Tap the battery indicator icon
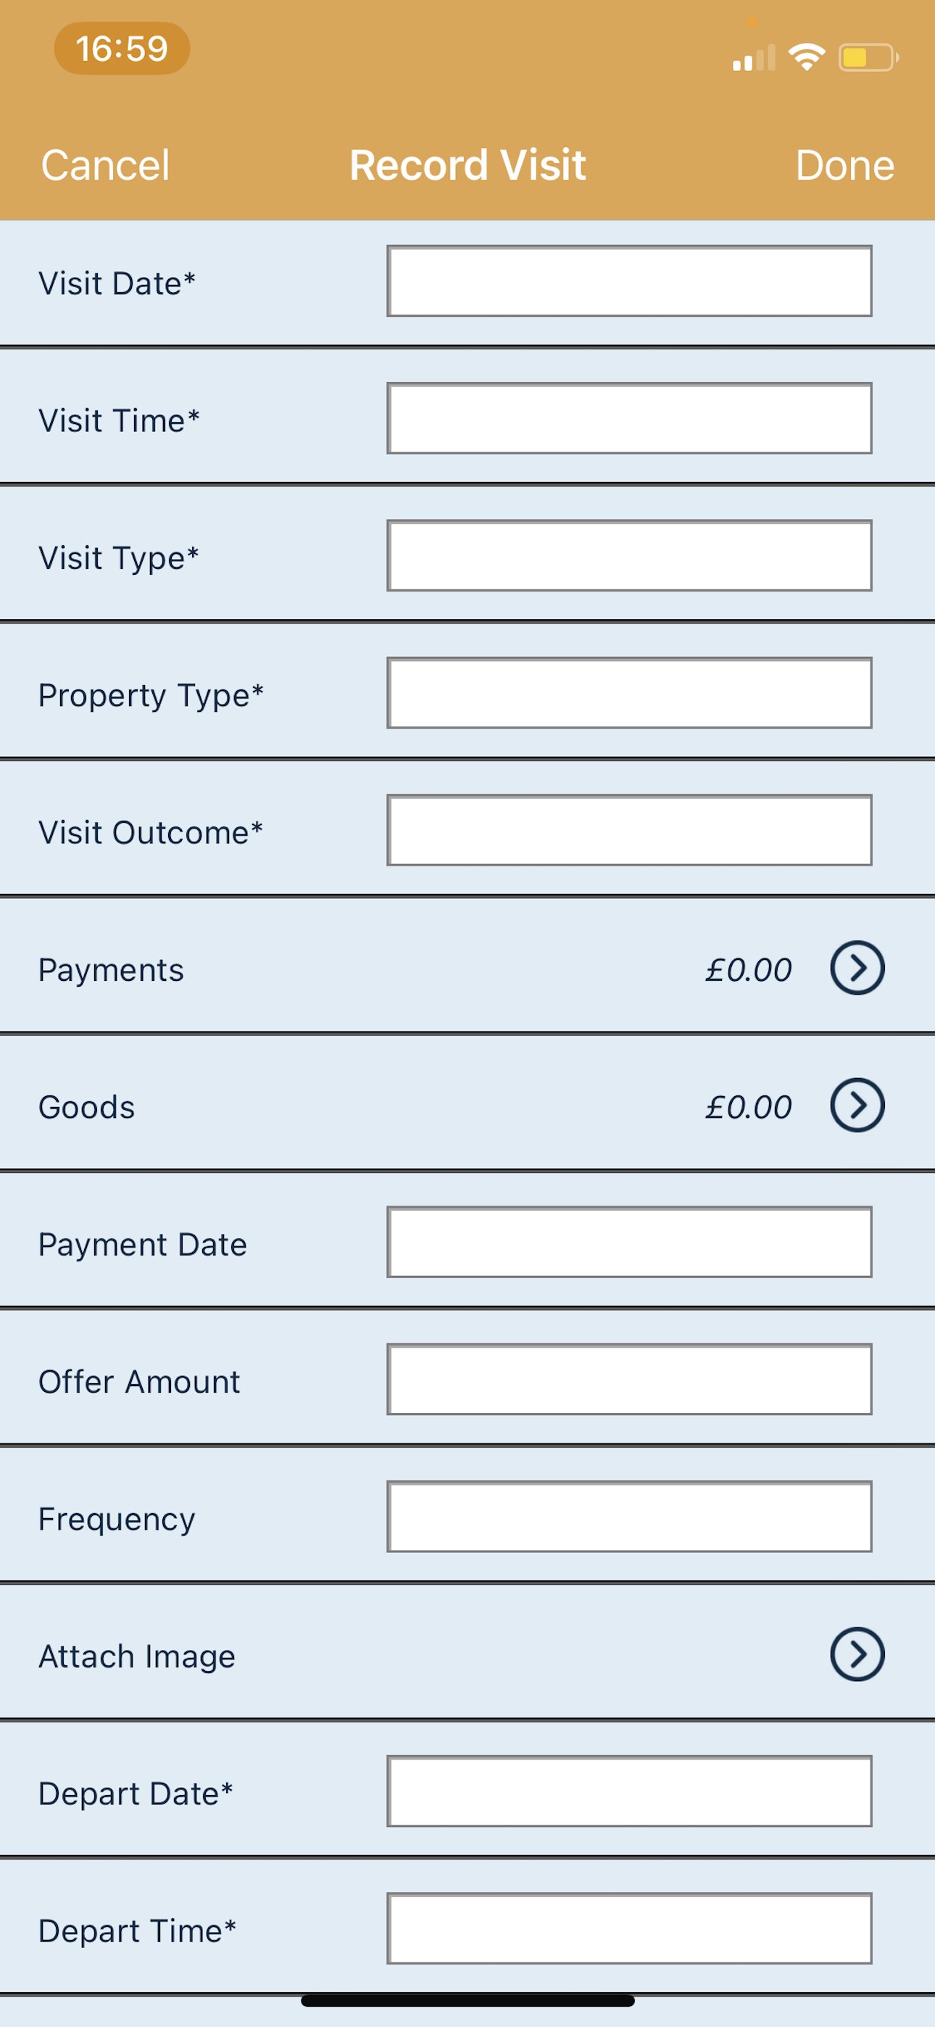Image resolution: width=935 pixels, height=2027 pixels. pos(868,57)
